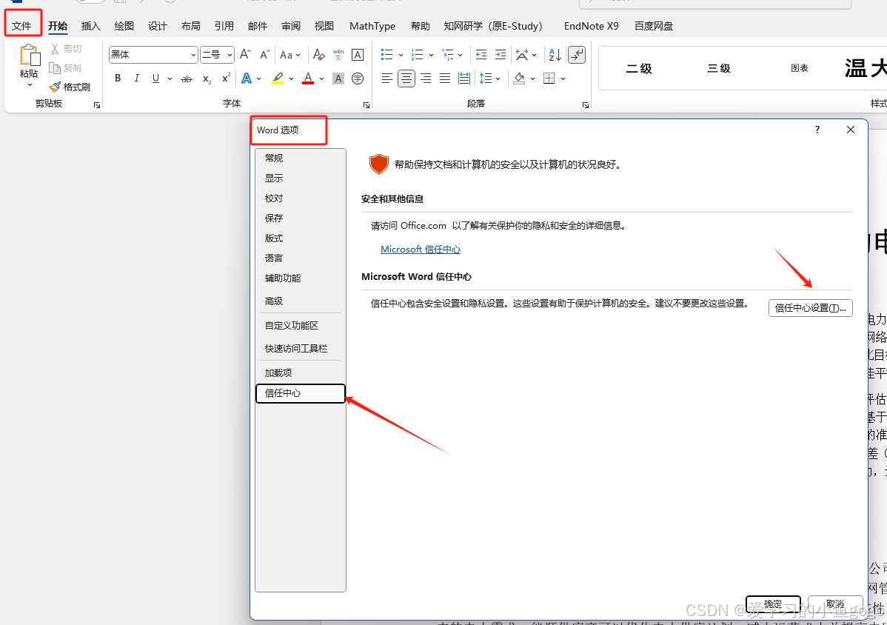The height and width of the screenshot is (625, 887).
Task: Toggle Subscript formatting
Action: point(207,78)
